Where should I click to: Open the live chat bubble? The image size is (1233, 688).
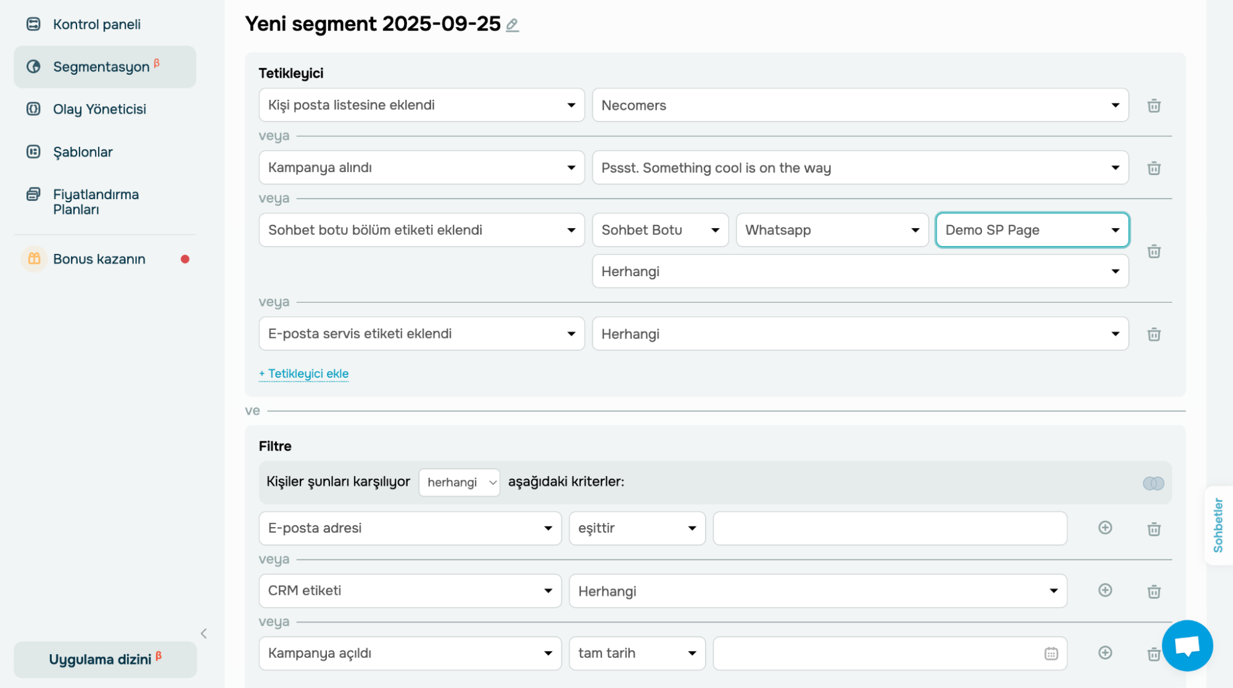tap(1187, 645)
